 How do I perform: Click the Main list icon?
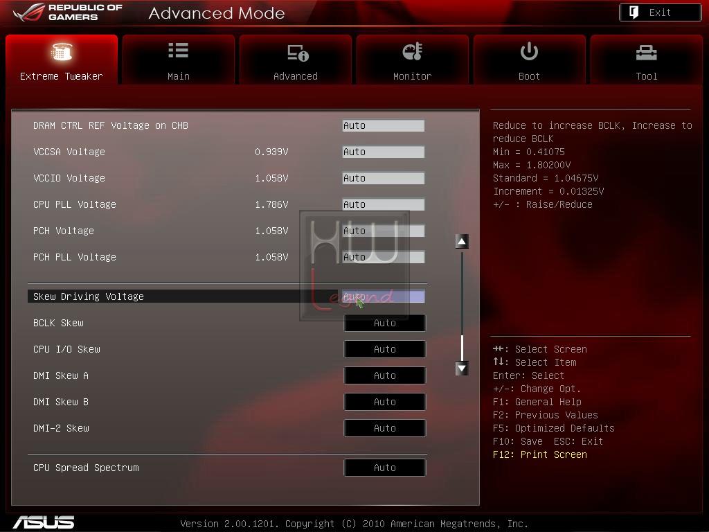[x=178, y=50]
